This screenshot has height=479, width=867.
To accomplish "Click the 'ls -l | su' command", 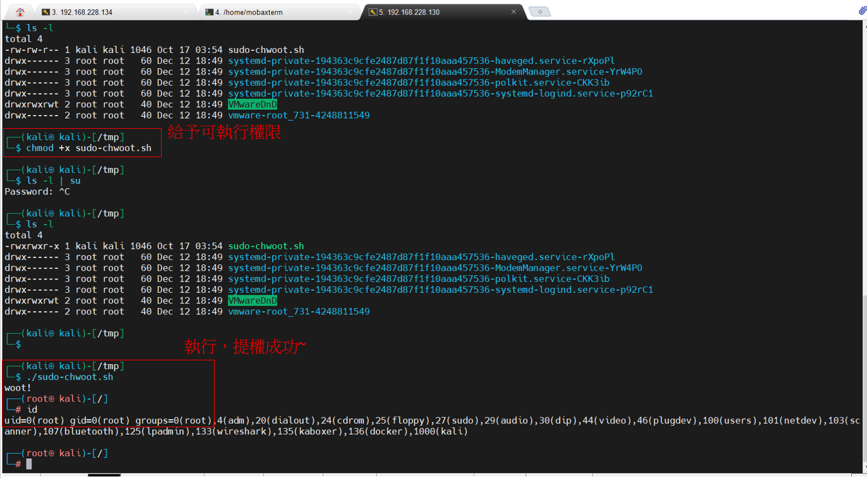I will [54, 181].
